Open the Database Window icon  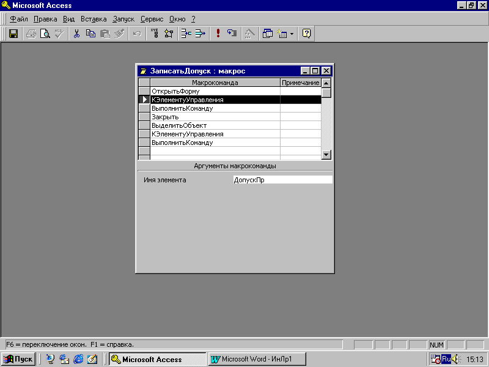click(267, 34)
